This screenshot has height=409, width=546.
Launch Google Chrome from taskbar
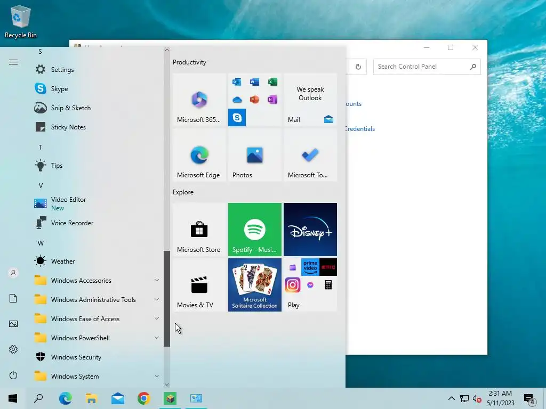click(144, 398)
